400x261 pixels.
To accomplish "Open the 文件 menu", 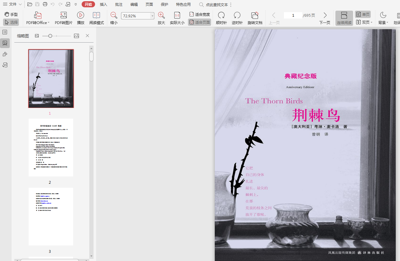I will 12,4.
